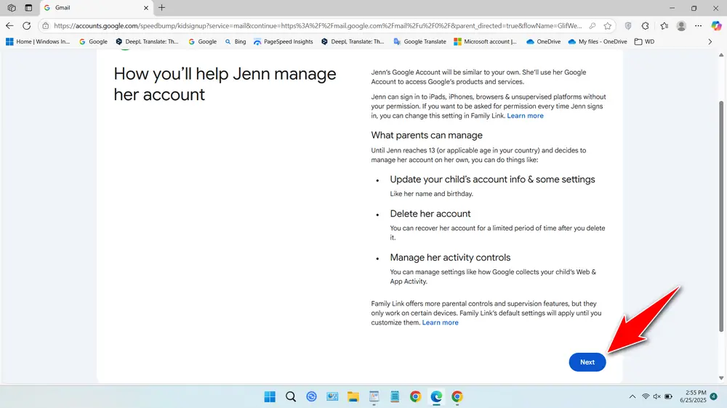Show hidden system tray icons
Image resolution: width=727 pixels, height=408 pixels.
[x=632, y=397]
